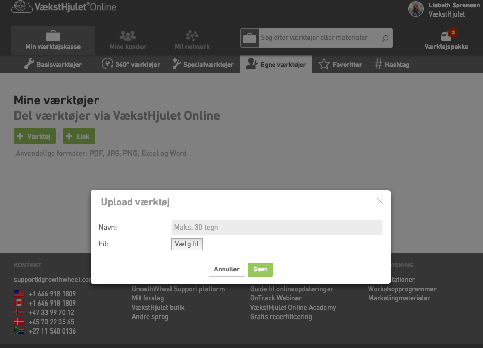This screenshot has height=348, width=483.
Task: Cancel upload with Annuller button
Action: (x=227, y=269)
